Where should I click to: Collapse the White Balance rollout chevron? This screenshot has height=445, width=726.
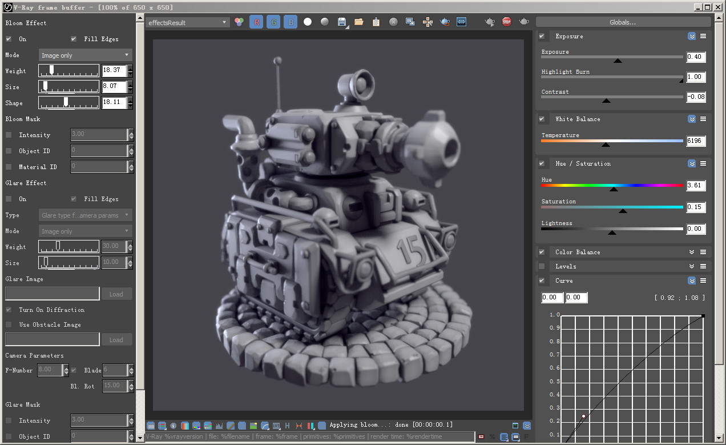pos(692,119)
